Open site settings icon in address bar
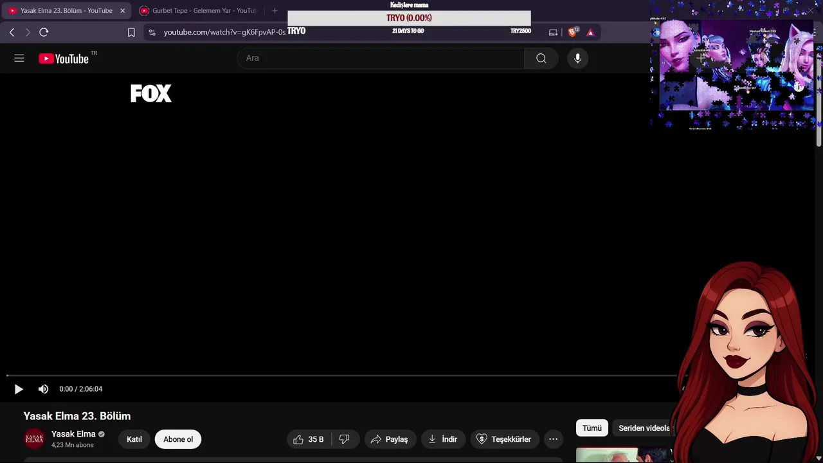This screenshot has width=823, height=463. tap(152, 32)
